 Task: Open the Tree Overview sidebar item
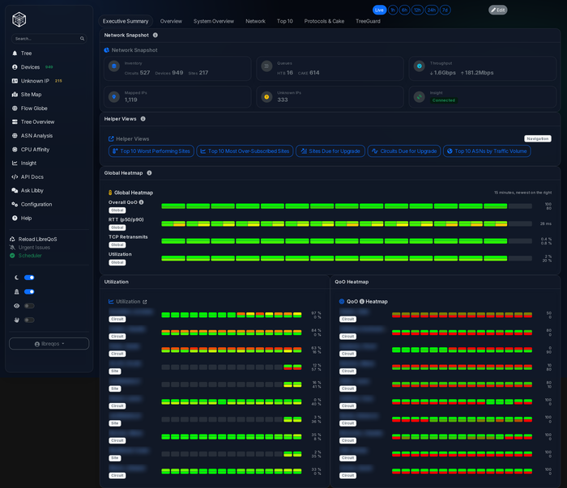click(37, 122)
